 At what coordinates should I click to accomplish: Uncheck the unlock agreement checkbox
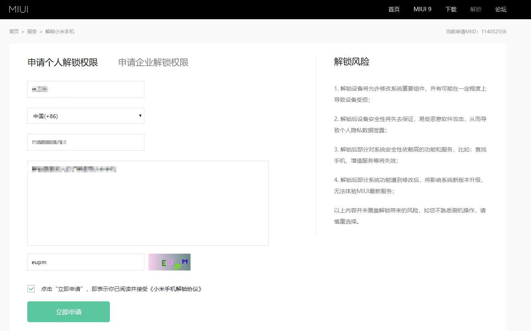pyautogui.click(x=30, y=288)
